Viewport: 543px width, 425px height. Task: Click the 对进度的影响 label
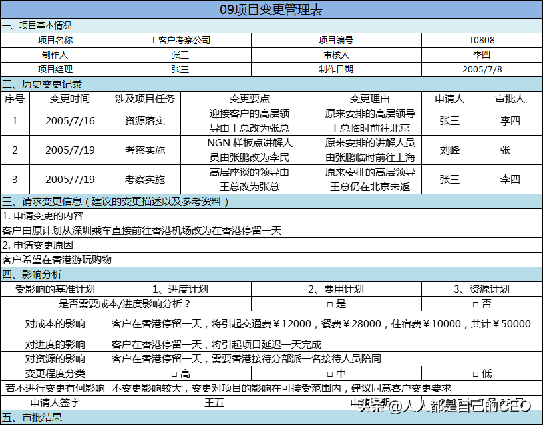point(55,345)
